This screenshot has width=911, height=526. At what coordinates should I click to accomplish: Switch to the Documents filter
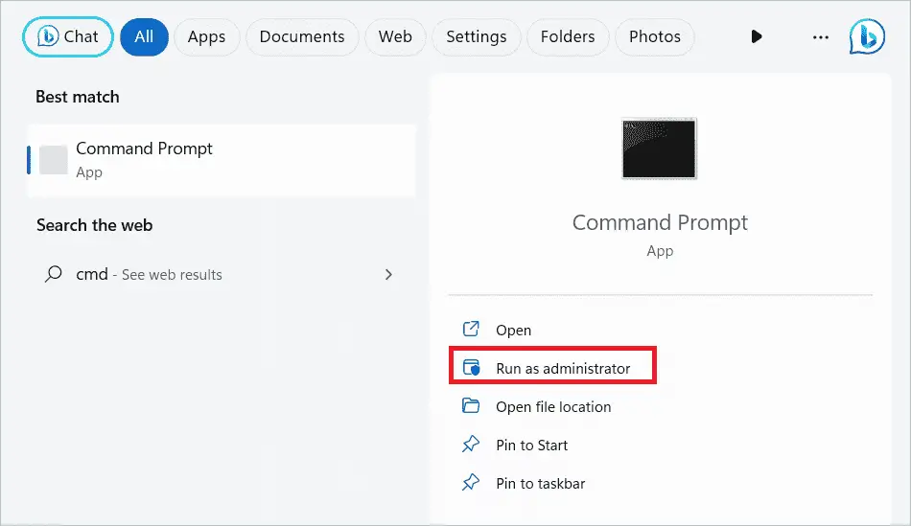pos(301,36)
